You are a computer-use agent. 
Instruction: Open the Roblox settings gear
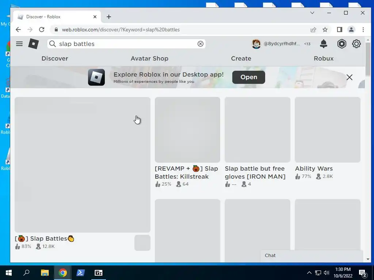pos(356,44)
